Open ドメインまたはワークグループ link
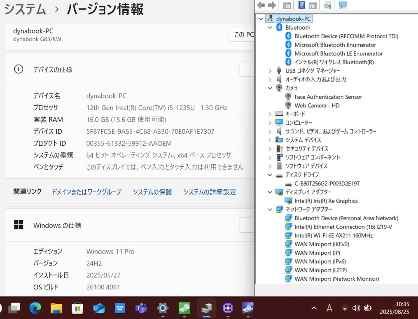This screenshot has height=319, width=418. [x=86, y=192]
